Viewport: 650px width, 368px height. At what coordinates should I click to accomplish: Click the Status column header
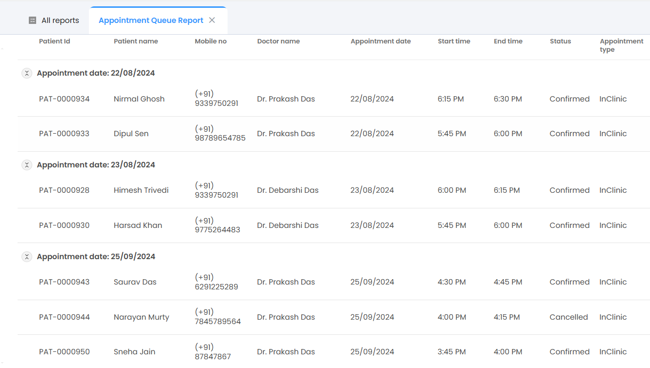[x=560, y=41]
